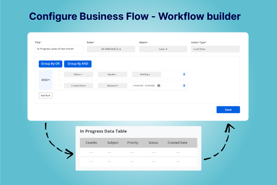Click the Created Date column header
Viewport: 277px width, 185px height.
click(x=178, y=143)
